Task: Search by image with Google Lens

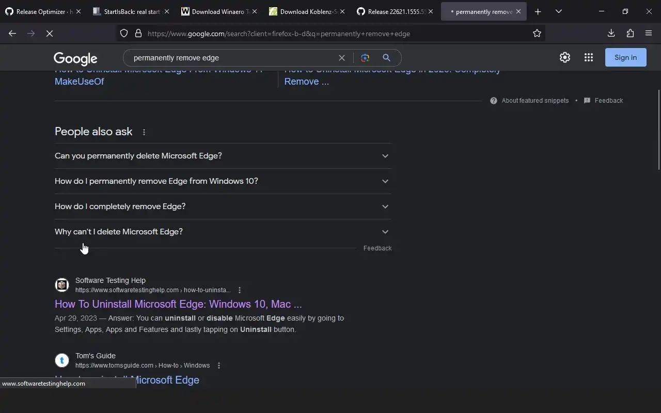Action: (x=365, y=58)
